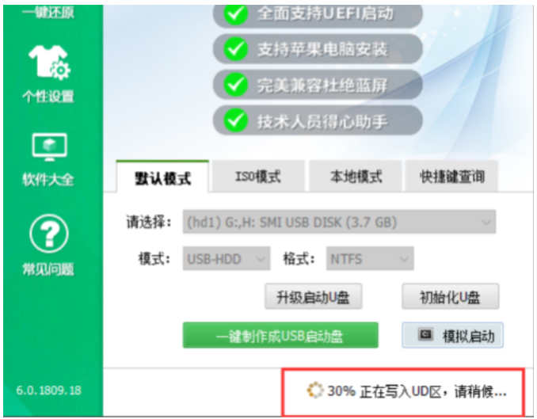This screenshot has width=537, height=419.
Task: Open the 快捷键查询 tab
Action: point(451,177)
